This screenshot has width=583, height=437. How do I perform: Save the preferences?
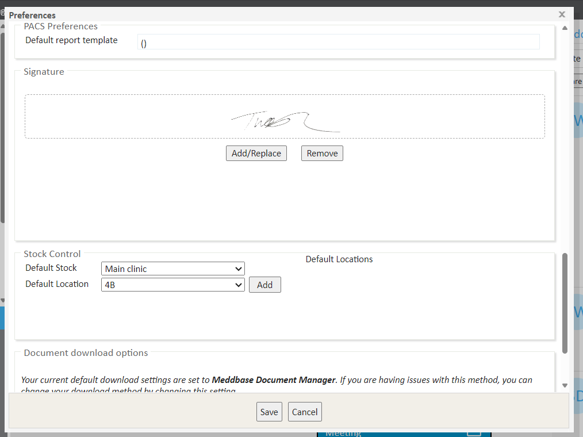(269, 412)
